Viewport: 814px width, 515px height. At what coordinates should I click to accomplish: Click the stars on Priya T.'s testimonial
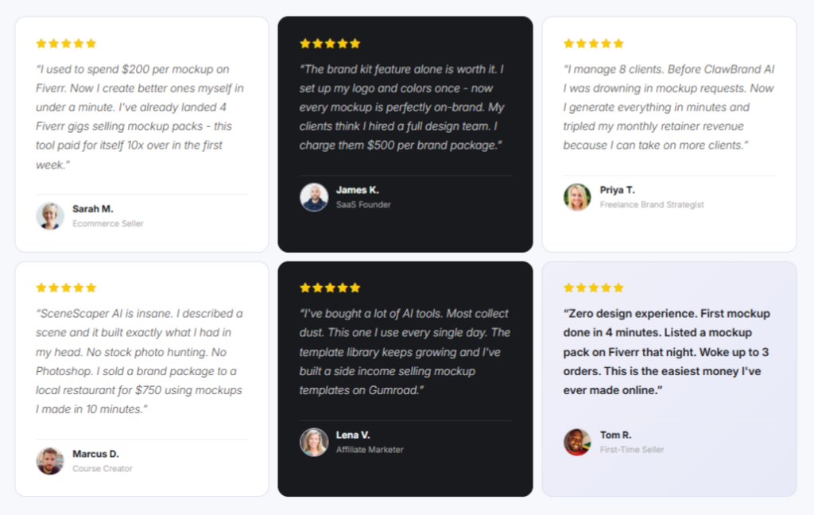point(594,43)
